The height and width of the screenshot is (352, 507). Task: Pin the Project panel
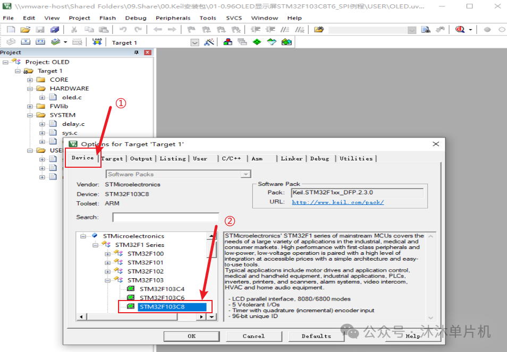137,53
